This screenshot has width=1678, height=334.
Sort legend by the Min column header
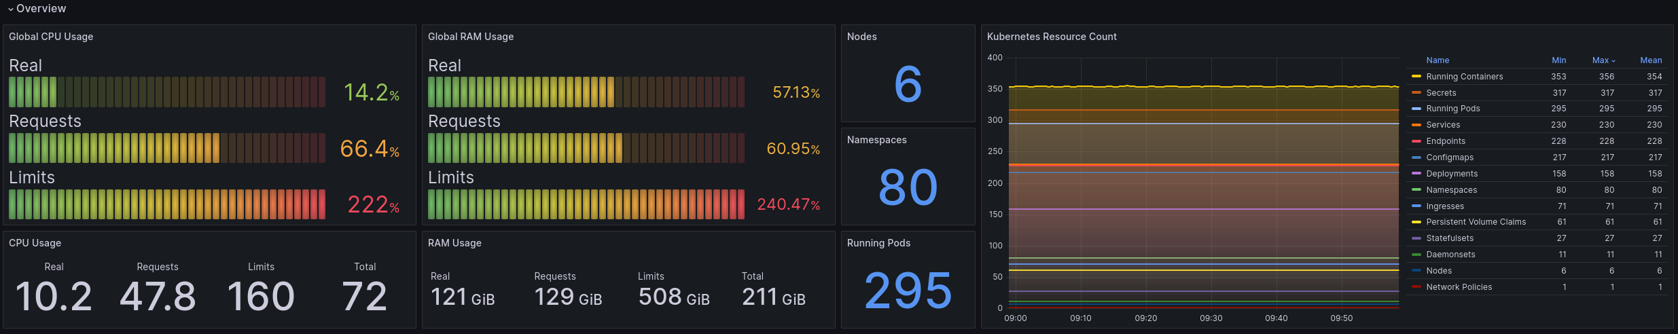[1558, 60]
